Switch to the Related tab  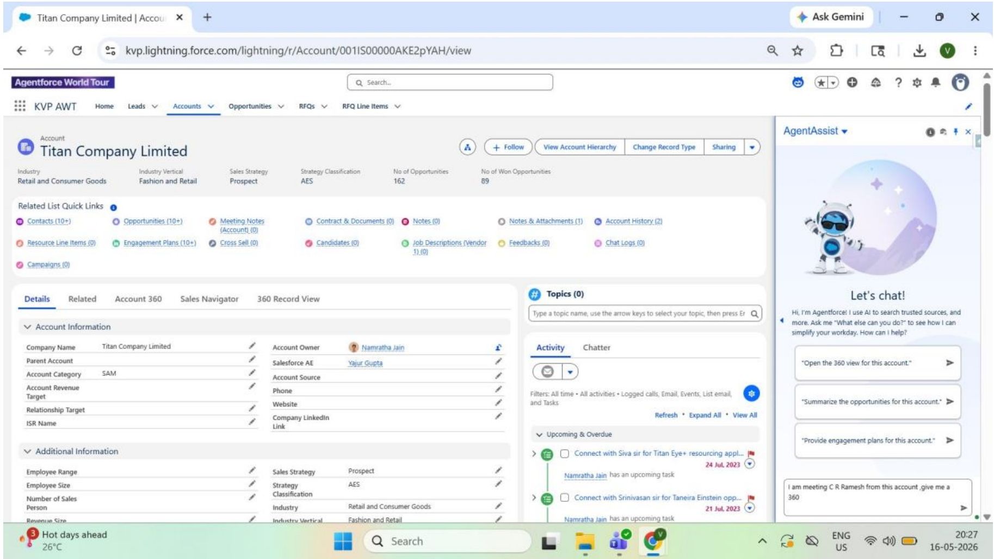pyautogui.click(x=82, y=299)
